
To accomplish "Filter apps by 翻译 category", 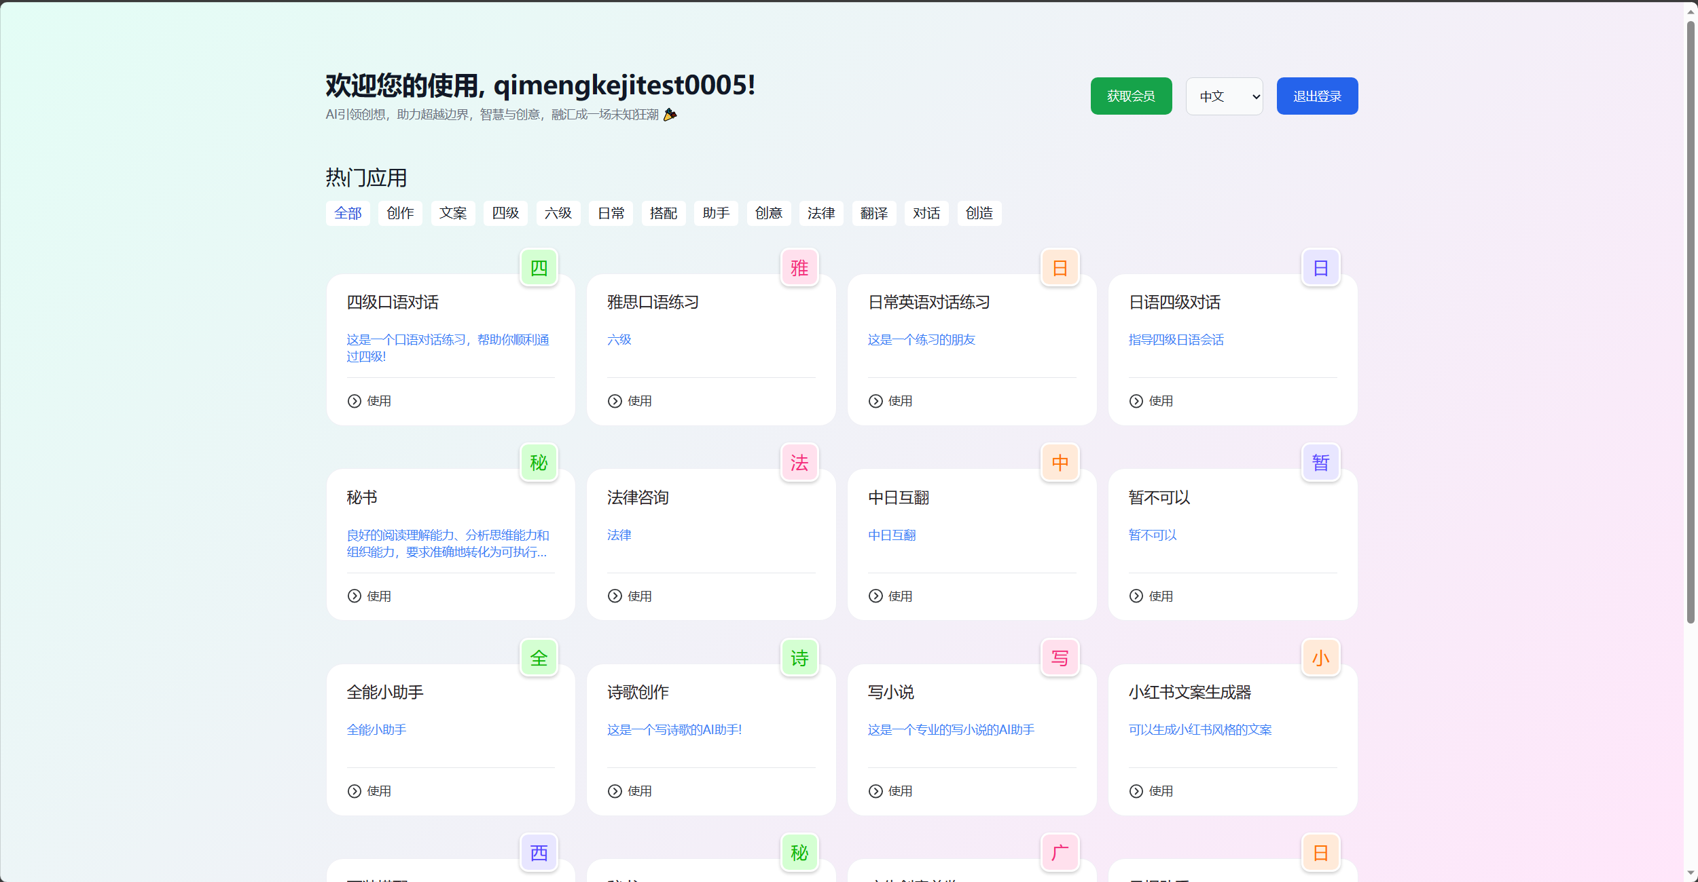I will point(873,213).
